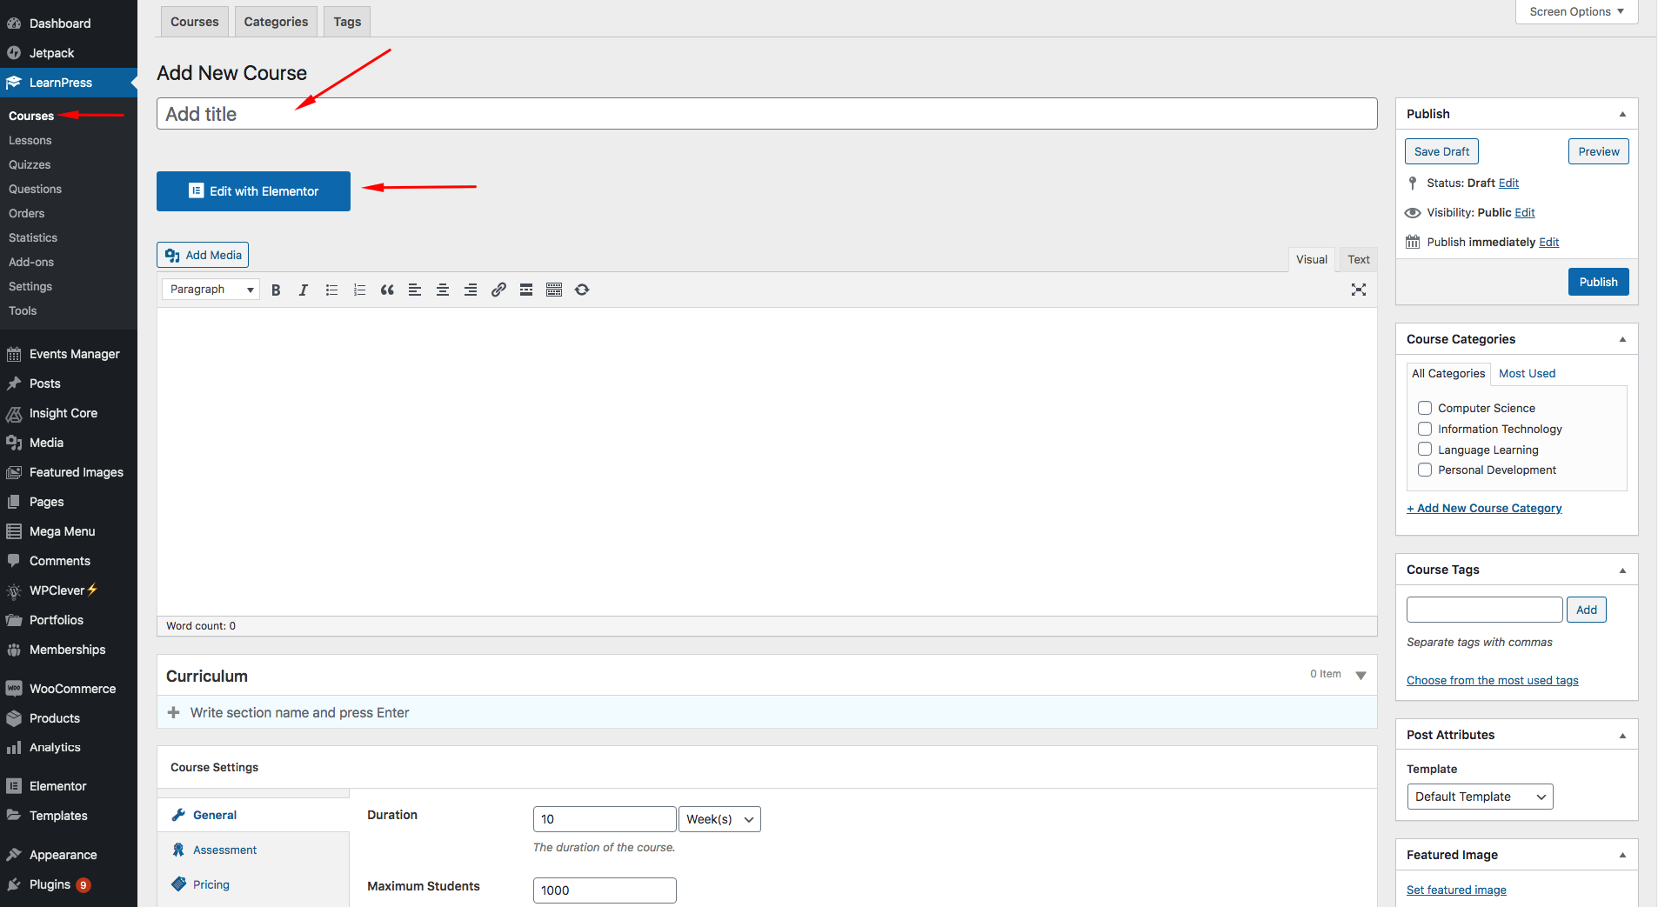Click the course tags input field
1658x907 pixels.
1484,610
